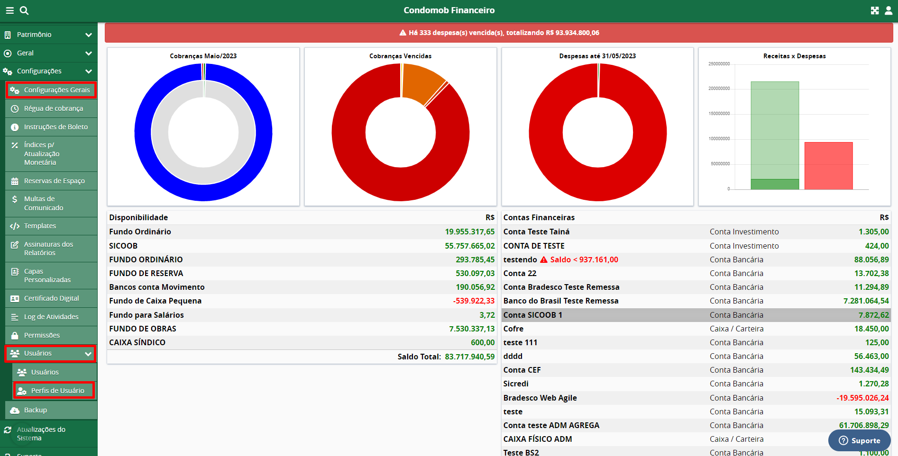
Task: Click the red warning icon beside testendo
Action: pyautogui.click(x=544, y=259)
